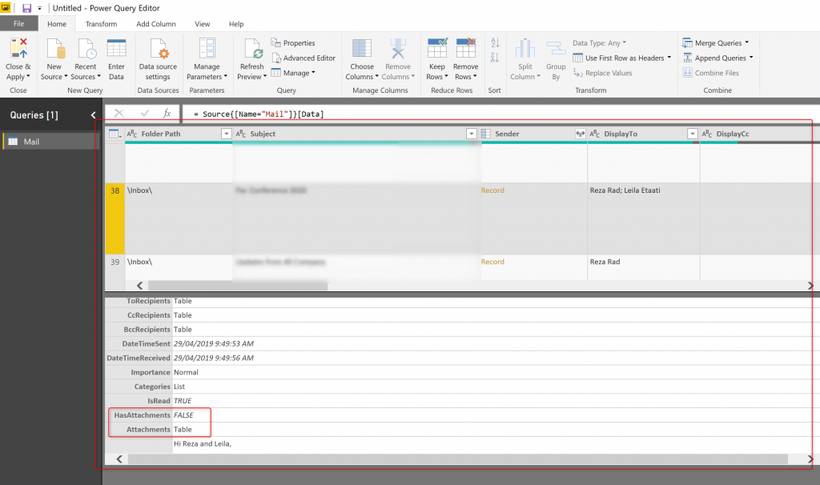The width and height of the screenshot is (820, 485).
Task: Open the New Source icon
Action: pyautogui.click(x=54, y=50)
